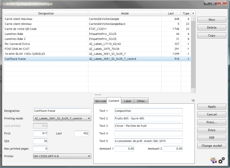Switch to the Label tab
The width and height of the screenshot is (230, 168).
[127, 101]
